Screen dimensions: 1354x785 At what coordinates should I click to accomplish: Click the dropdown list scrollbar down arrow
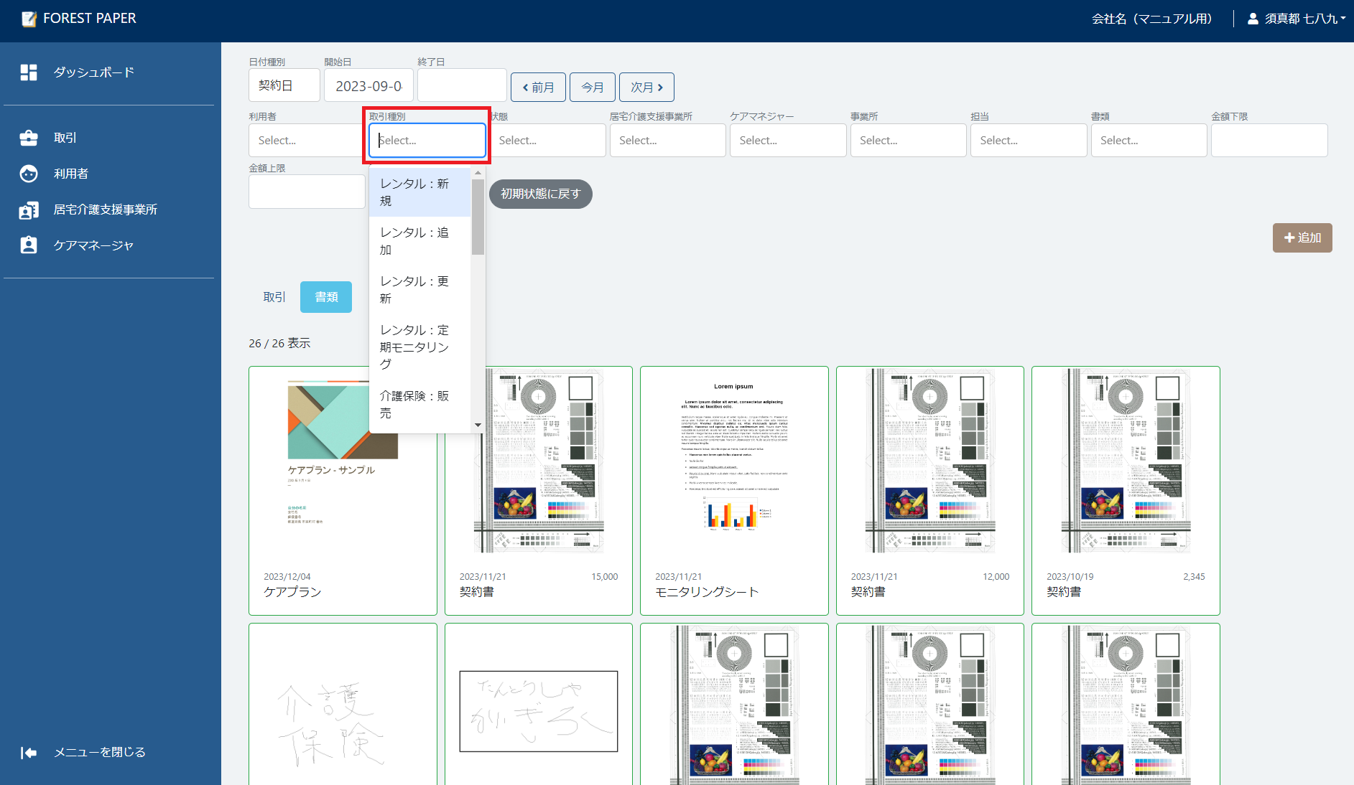478,425
